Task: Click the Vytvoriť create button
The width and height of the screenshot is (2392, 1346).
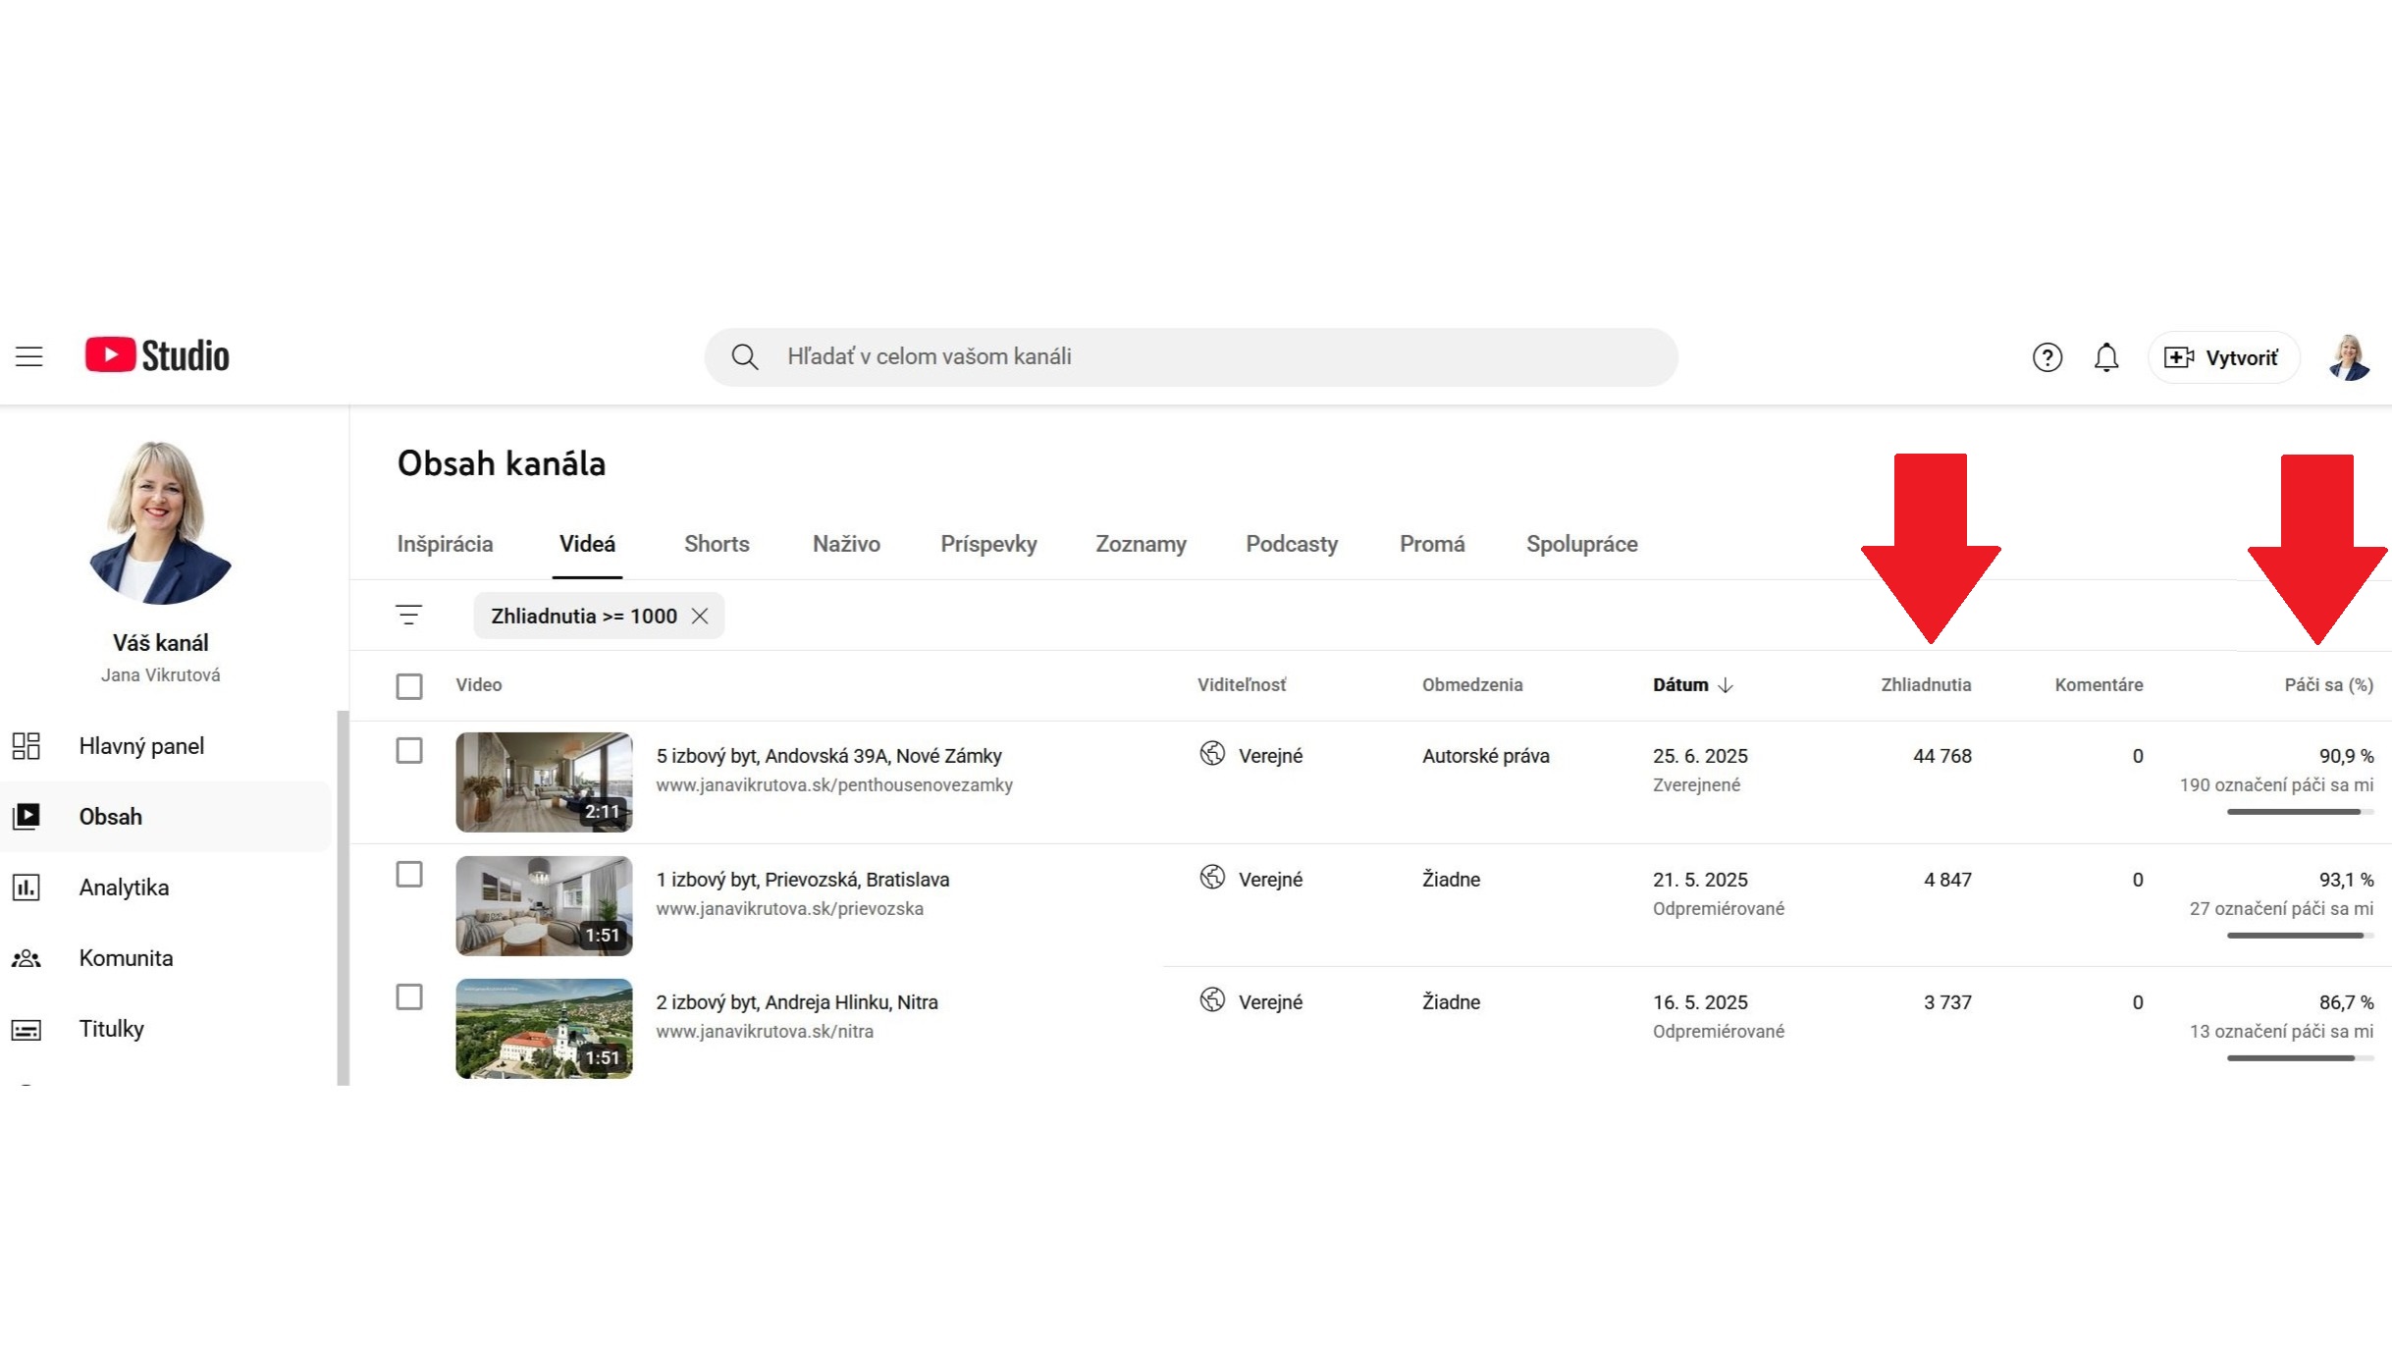Action: pos(2222,357)
